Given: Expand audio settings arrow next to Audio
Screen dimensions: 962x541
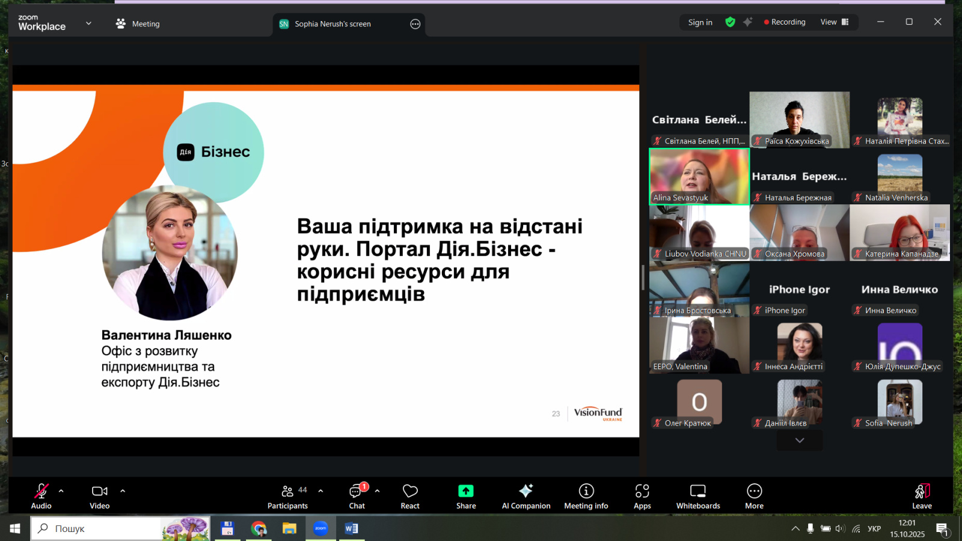Looking at the screenshot, I should tap(61, 491).
